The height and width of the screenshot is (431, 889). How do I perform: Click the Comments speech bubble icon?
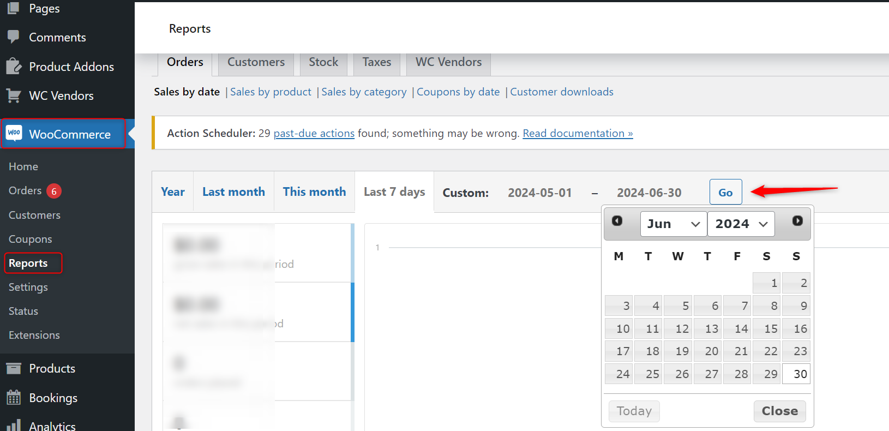coord(14,37)
